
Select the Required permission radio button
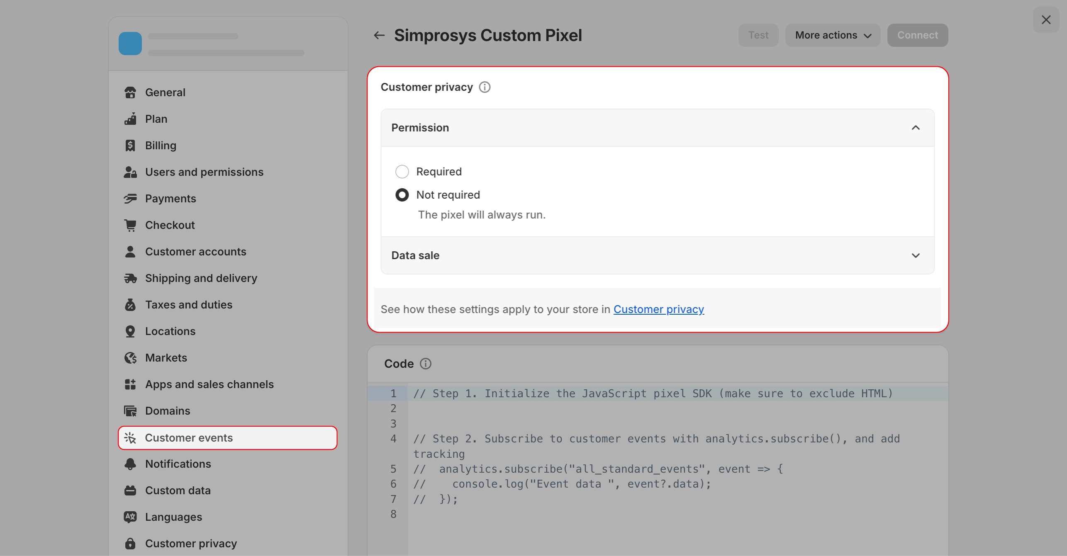click(x=402, y=172)
